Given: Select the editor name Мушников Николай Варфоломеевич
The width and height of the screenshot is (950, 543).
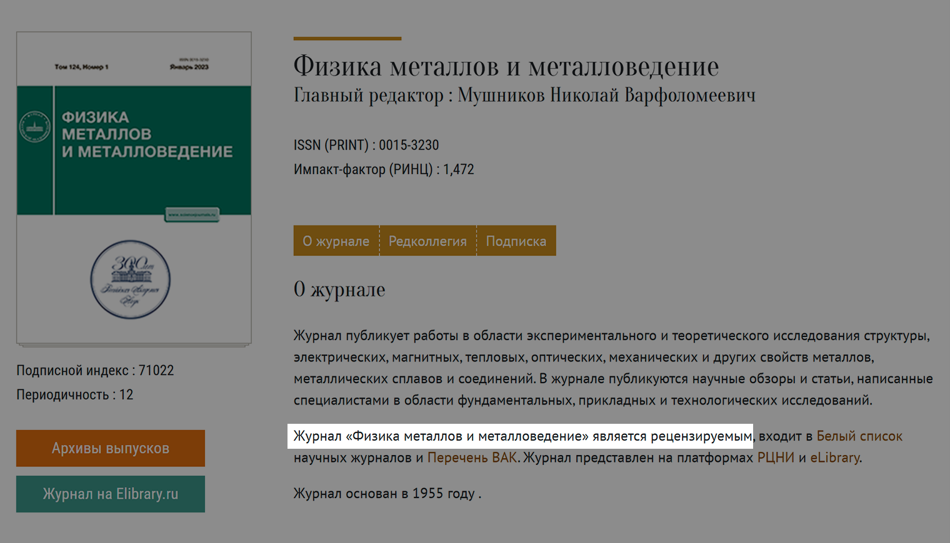Looking at the screenshot, I should [x=607, y=95].
